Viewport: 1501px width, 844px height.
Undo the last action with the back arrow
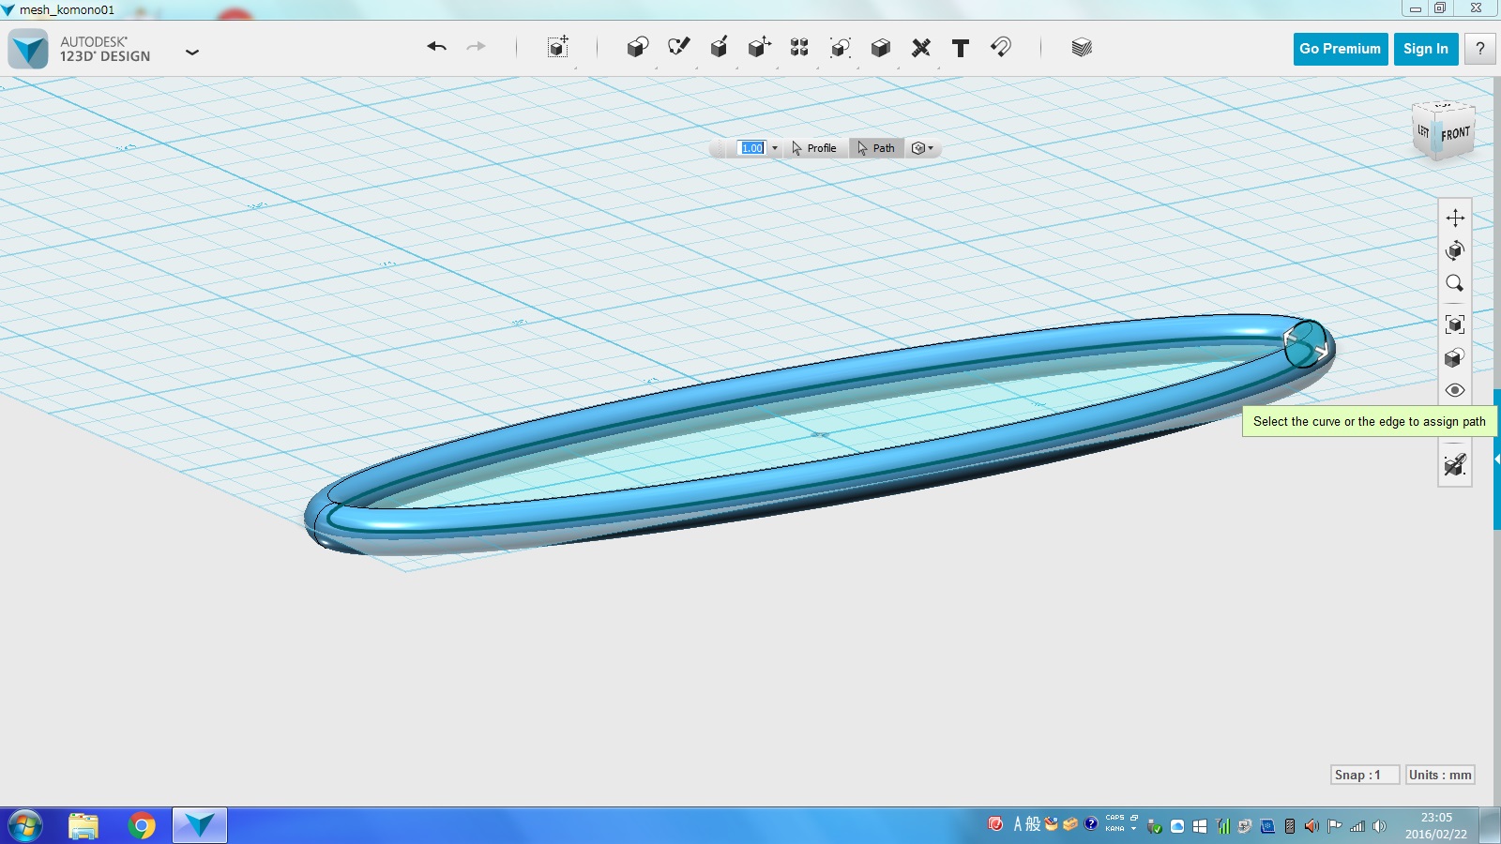click(x=436, y=47)
